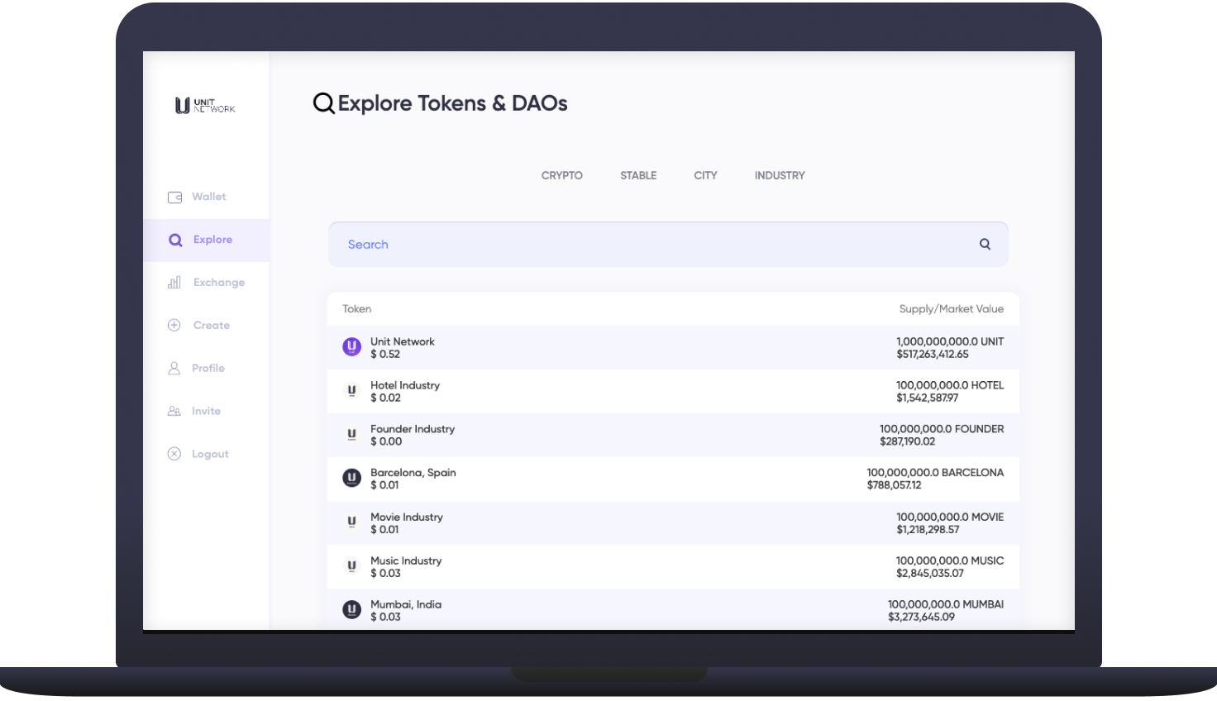The width and height of the screenshot is (1217, 701).
Task: Select Explore in the sidebar
Action: [207, 240]
